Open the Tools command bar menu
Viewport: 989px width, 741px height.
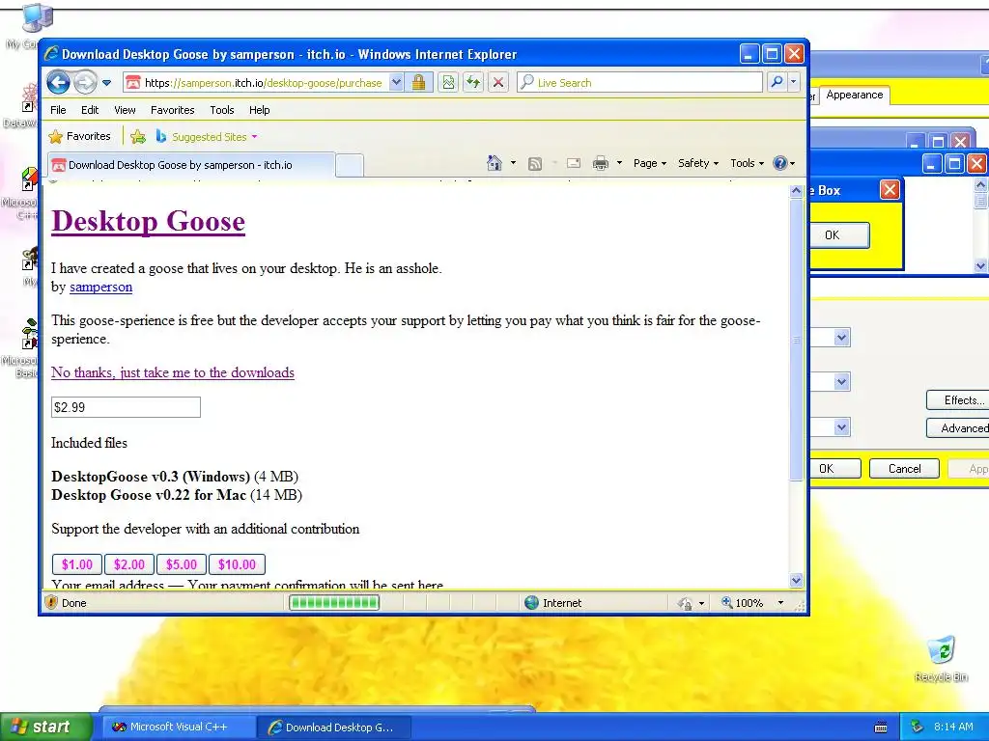coord(747,163)
